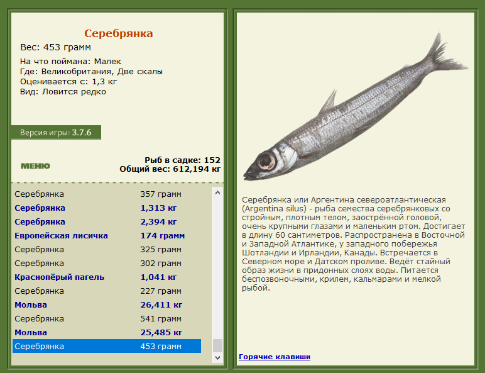Screen dimensions: 485x373
Task: Click the fish list scroll down arrow
Action: (217, 357)
